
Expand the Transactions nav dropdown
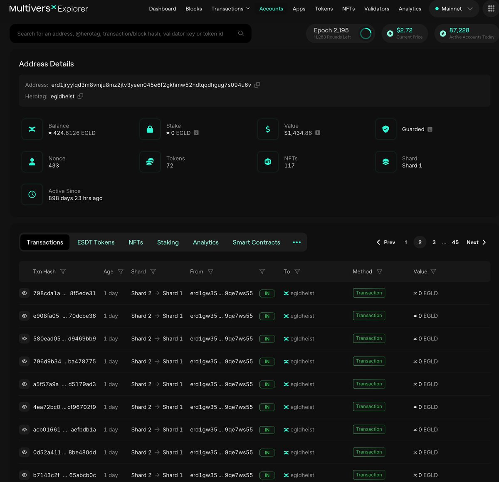(231, 9)
